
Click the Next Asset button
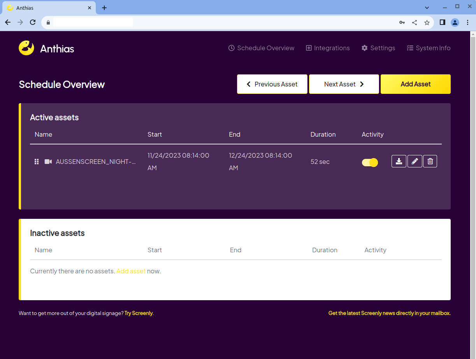344,84
